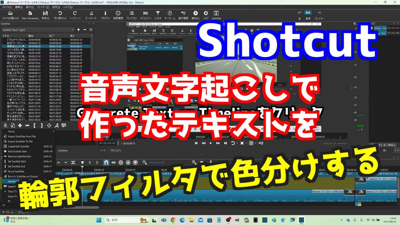Open the ファイル(F) menu

tap(7, 7)
